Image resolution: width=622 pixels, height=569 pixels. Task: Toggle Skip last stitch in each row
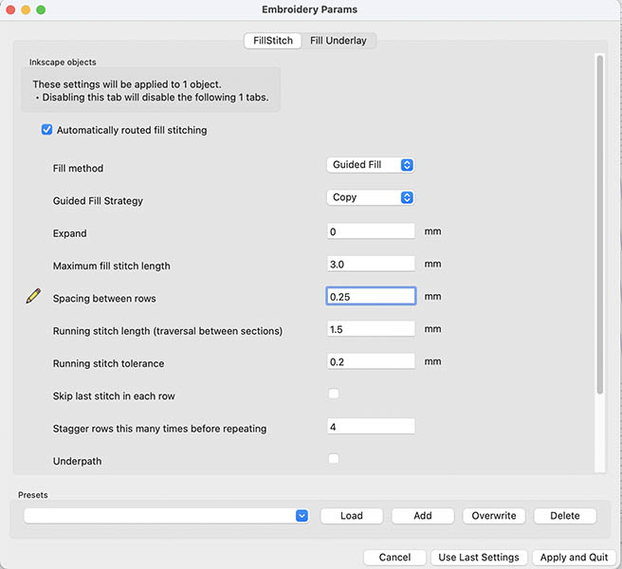pos(333,394)
